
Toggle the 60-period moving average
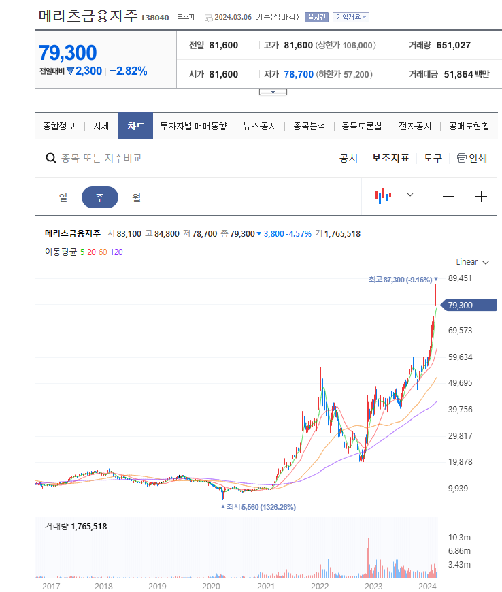[103, 252]
